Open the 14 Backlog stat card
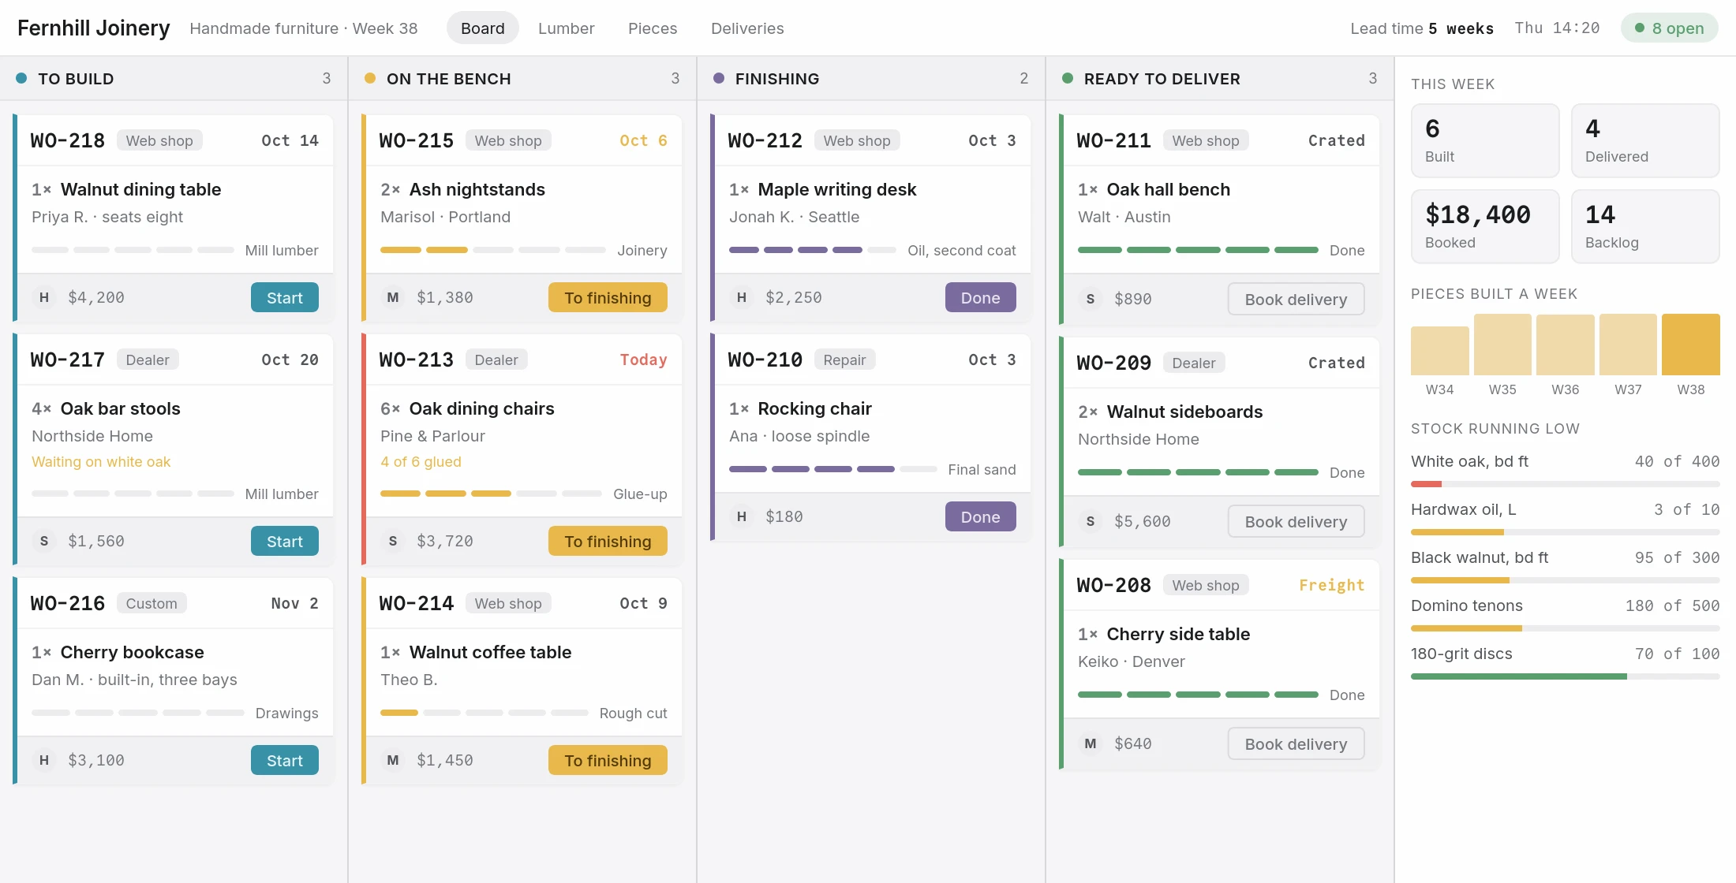 (1645, 226)
